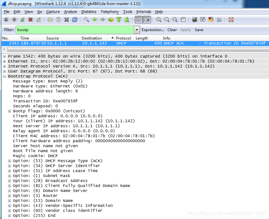Apply the display filter
Viewport: 269px width, 219px height.
pyautogui.click(x=186, y=30)
